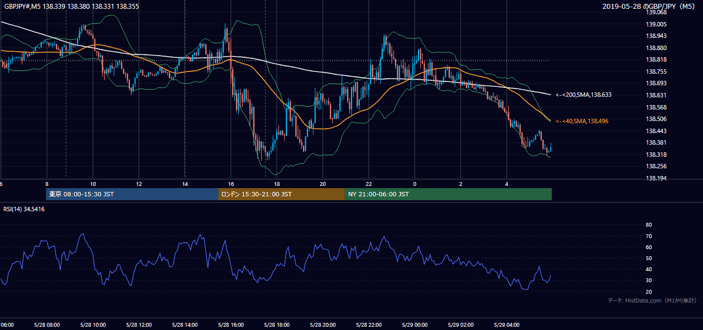This screenshot has height=330, width=703.
Task: Click the 5/29 04:00 bottom date label
Action: 507,324
